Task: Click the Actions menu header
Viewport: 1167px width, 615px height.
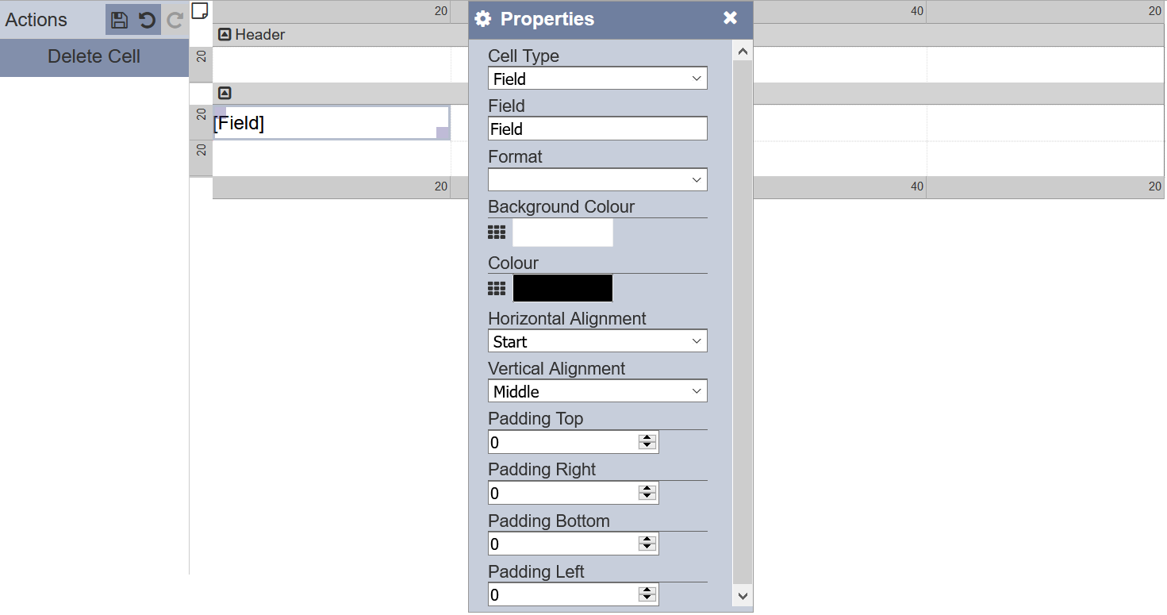Action: 38,19
